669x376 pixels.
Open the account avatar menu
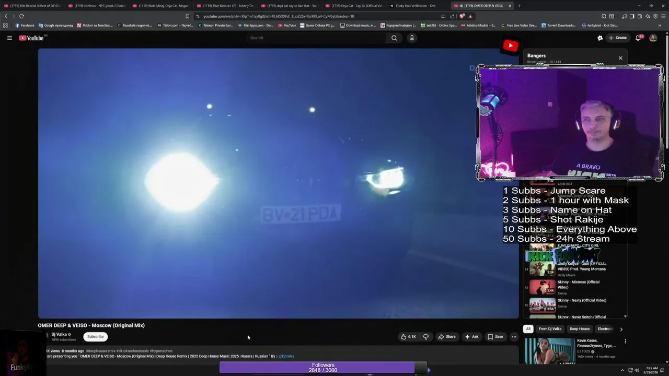653,38
